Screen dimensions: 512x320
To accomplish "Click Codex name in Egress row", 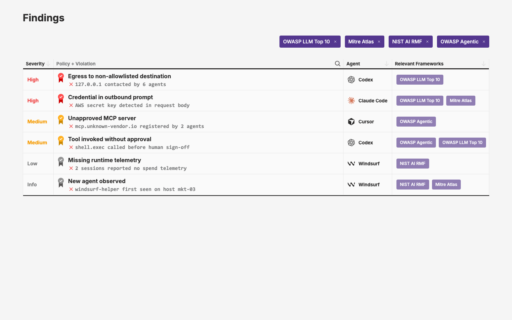I will pyautogui.click(x=366, y=80).
